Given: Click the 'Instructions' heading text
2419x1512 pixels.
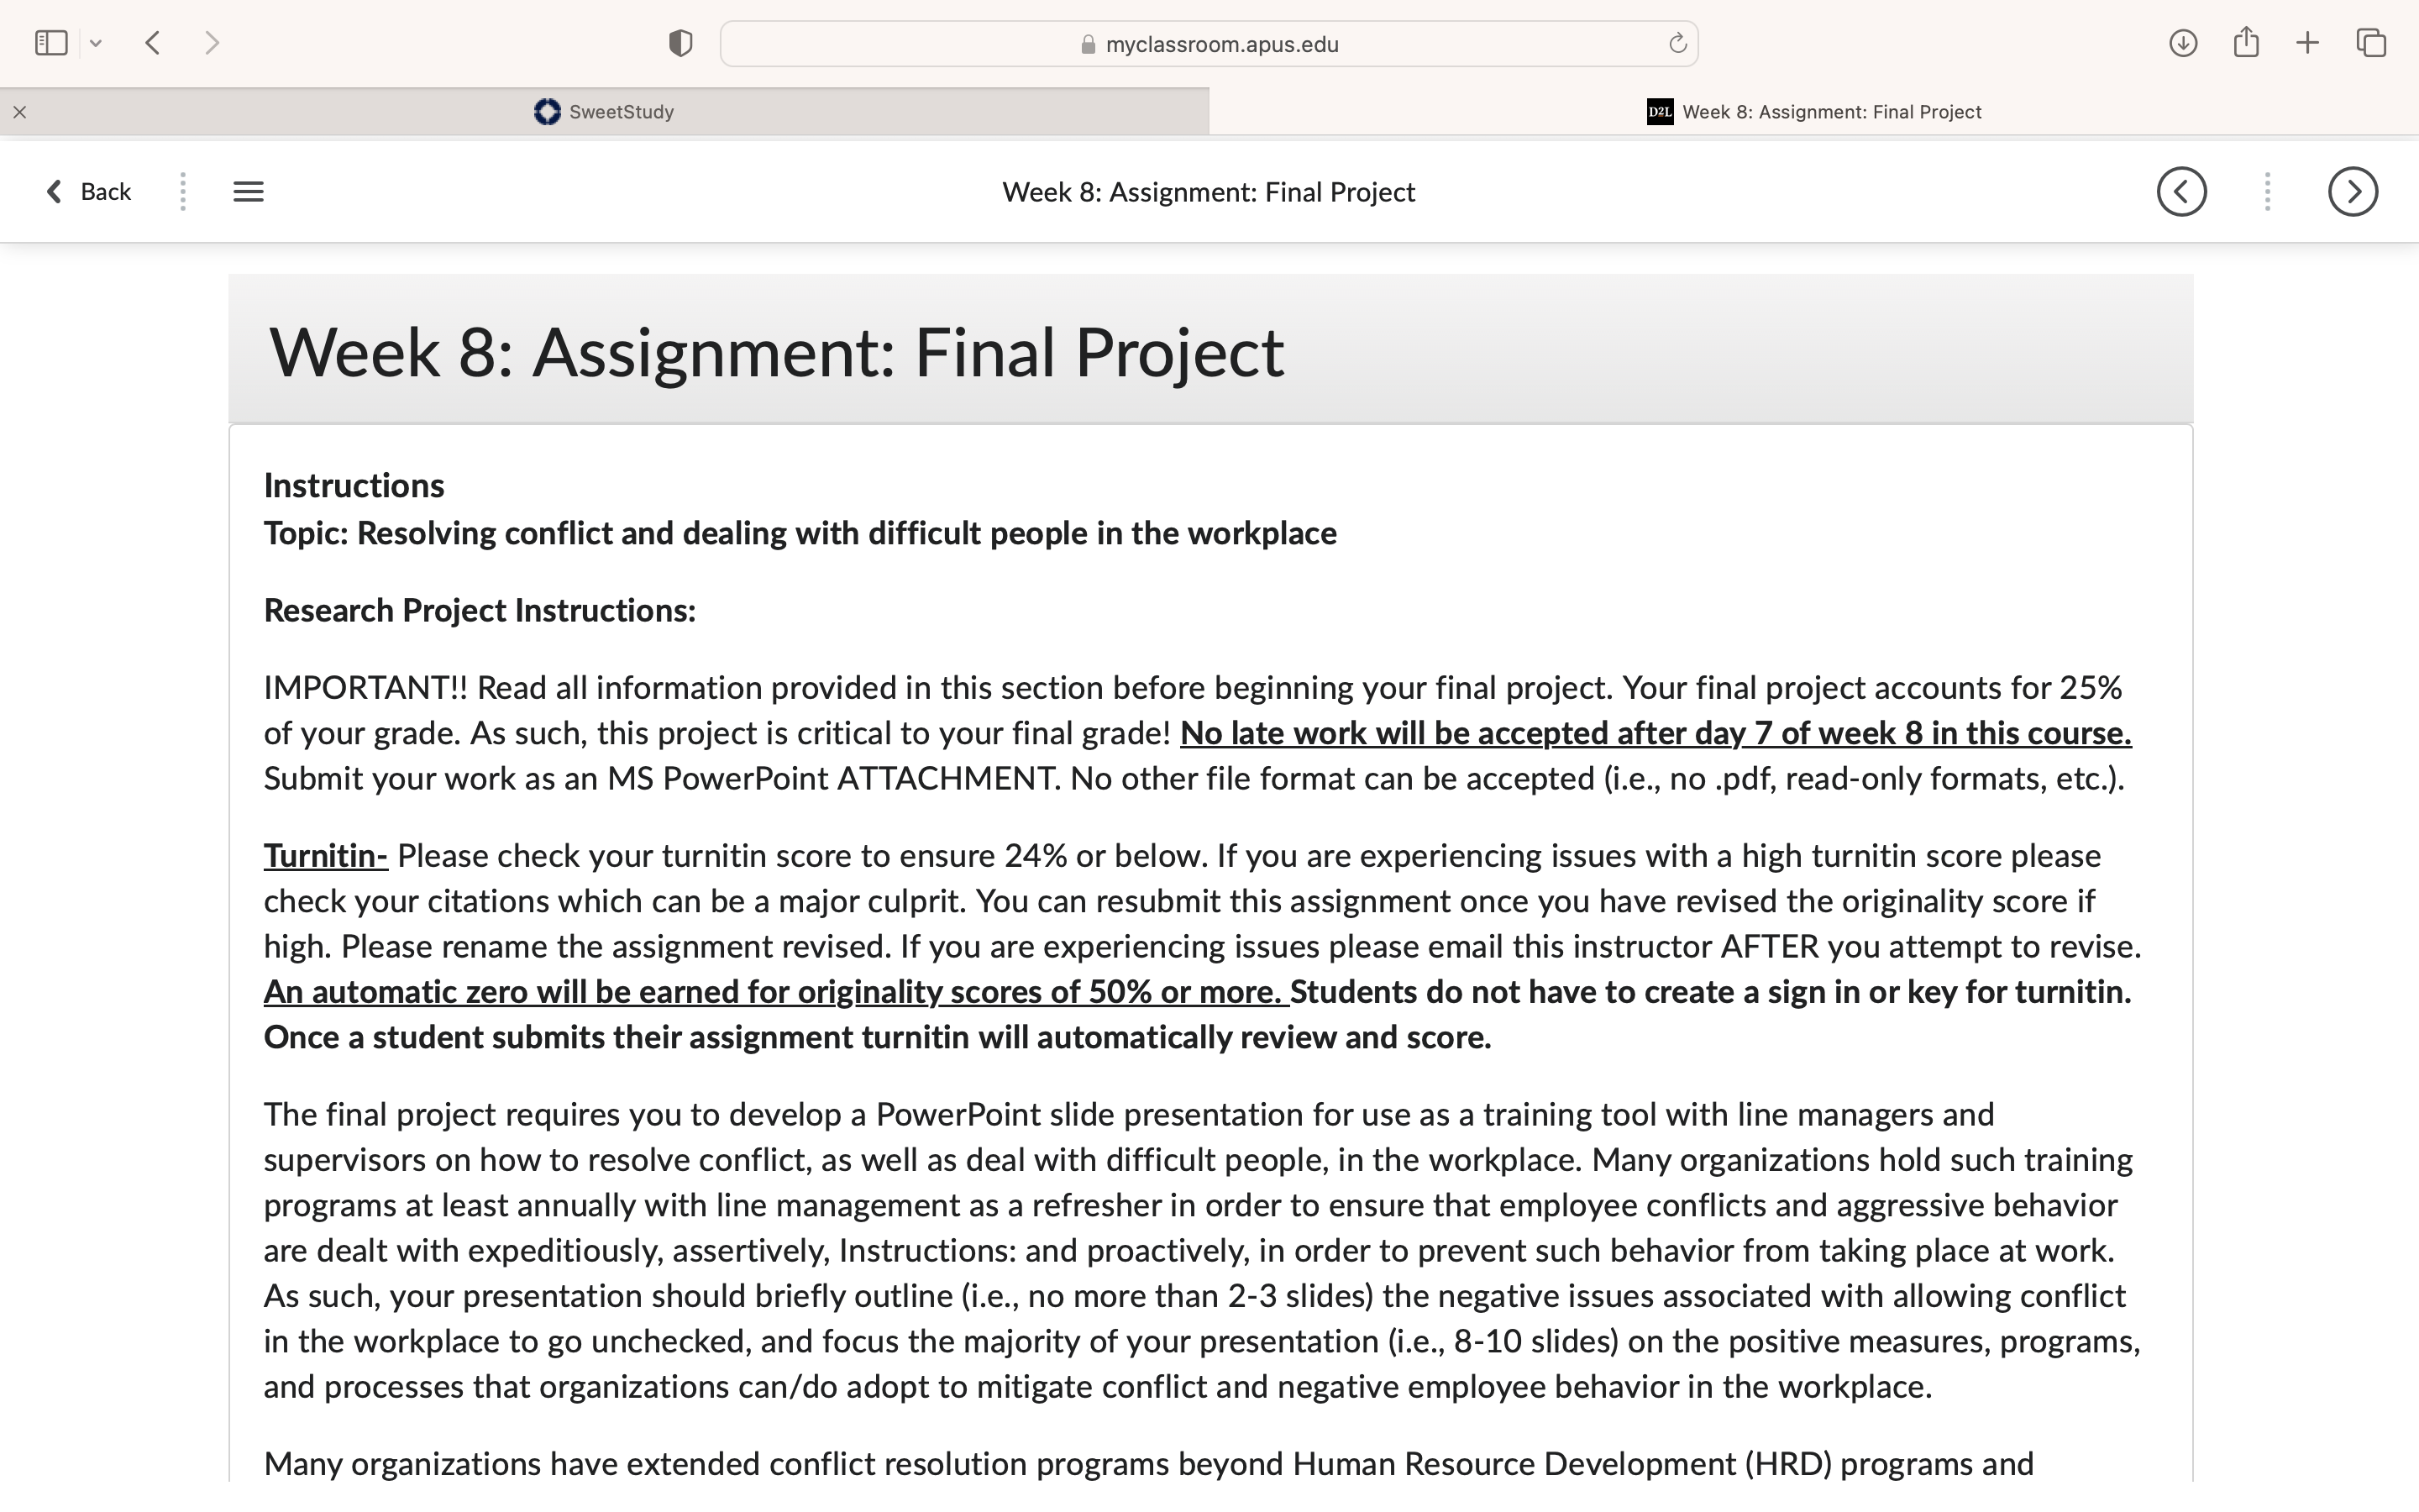Looking at the screenshot, I should pos(354,486).
